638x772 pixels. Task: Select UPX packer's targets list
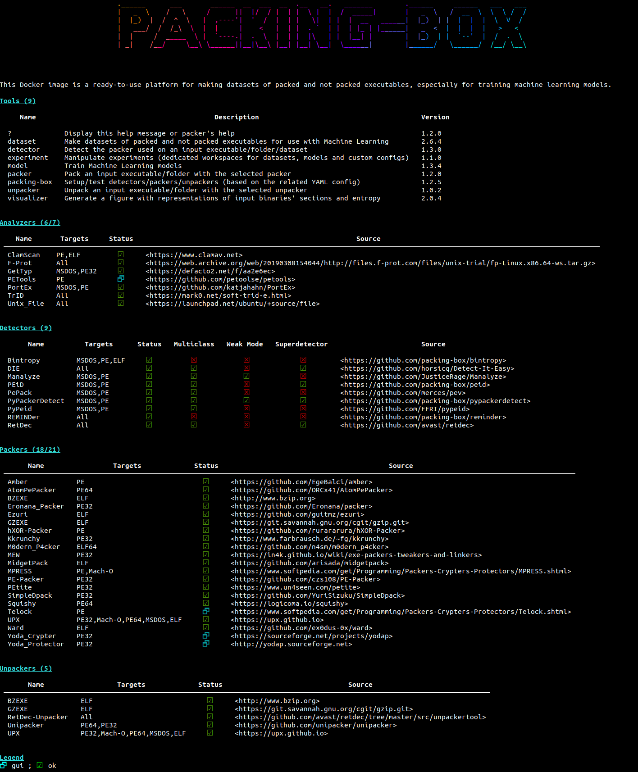(x=129, y=620)
